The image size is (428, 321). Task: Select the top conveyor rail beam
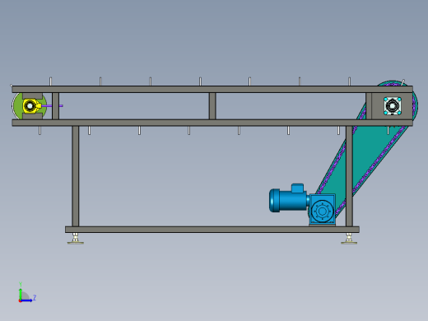coord(212,89)
